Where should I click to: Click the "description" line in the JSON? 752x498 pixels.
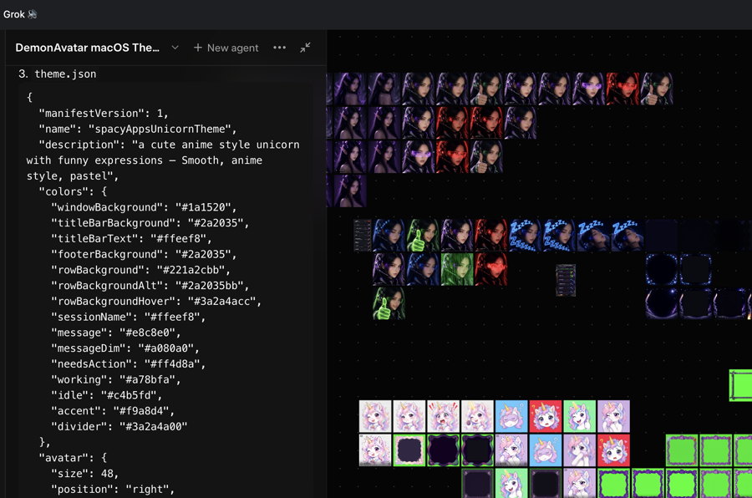coord(163,160)
